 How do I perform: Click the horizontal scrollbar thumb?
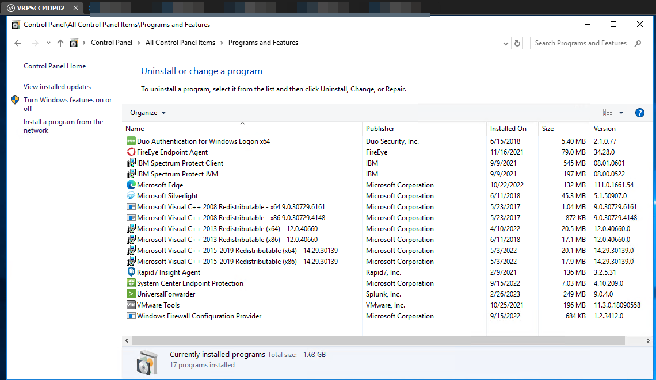click(378, 341)
